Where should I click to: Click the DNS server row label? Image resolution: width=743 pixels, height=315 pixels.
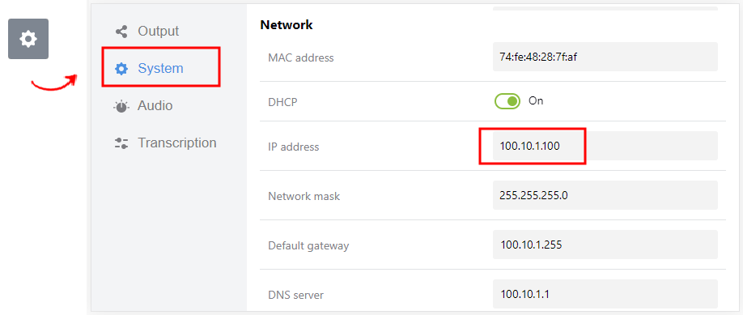click(x=295, y=295)
